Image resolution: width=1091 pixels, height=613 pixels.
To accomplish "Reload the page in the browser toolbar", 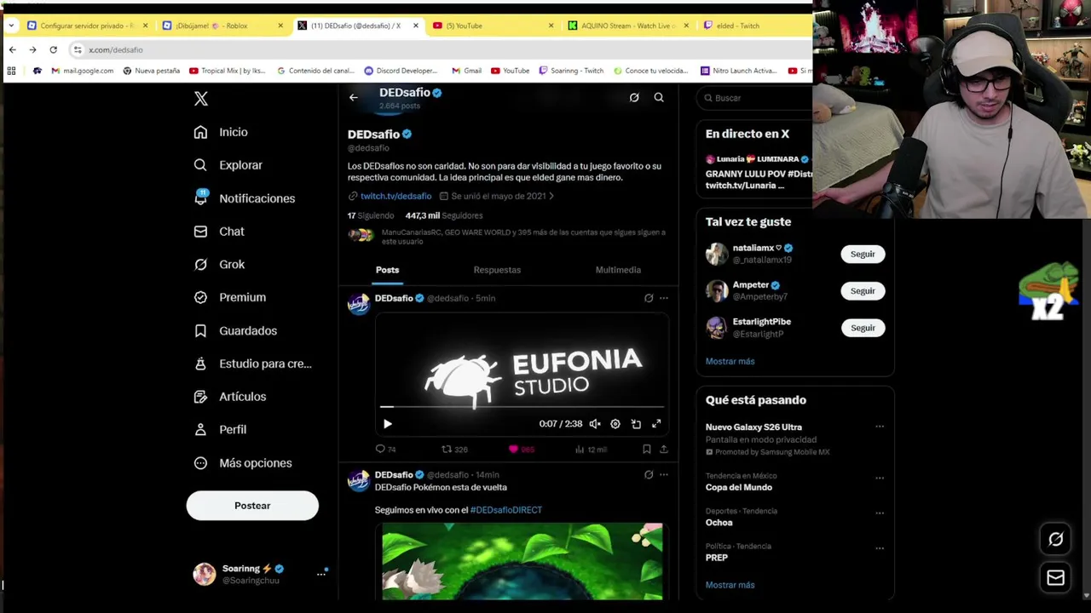I will click(53, 50).
